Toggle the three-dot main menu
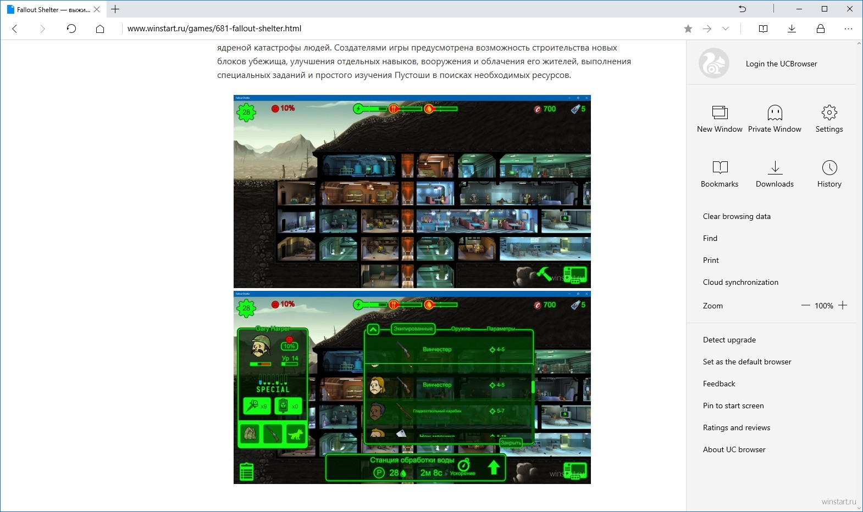Viewport: 863px width, 512px height. coord(849,29)
